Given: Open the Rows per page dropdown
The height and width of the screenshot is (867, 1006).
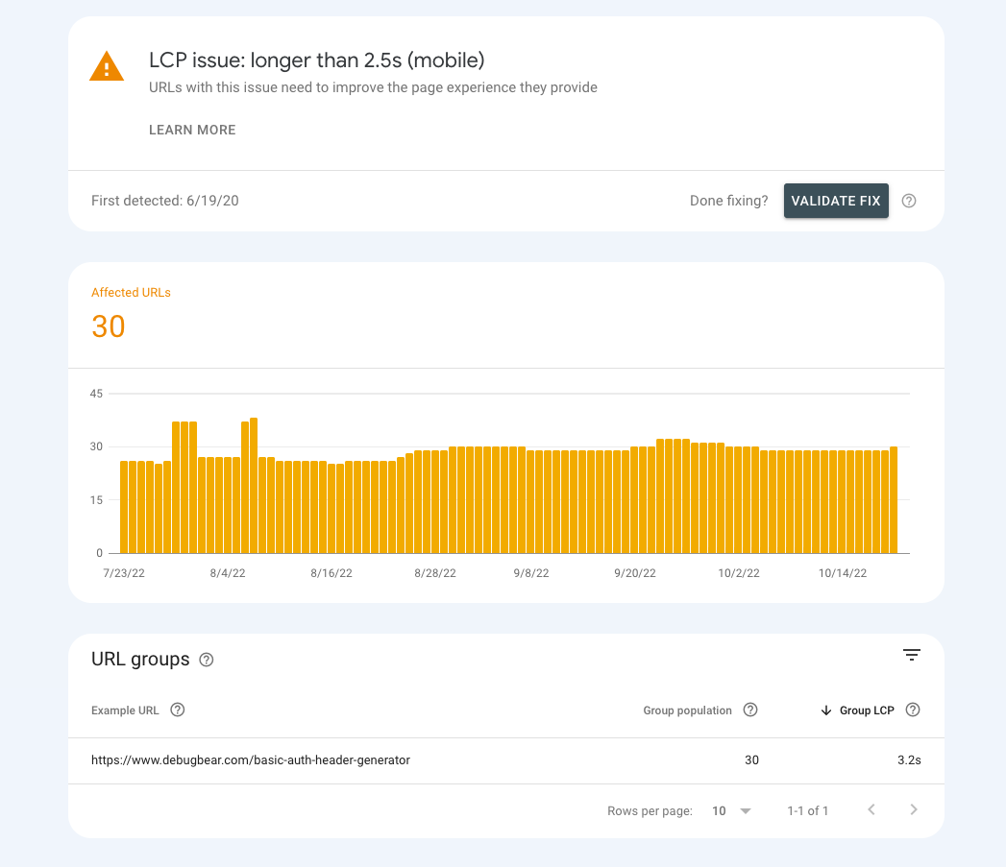Looking at the screenshot, I should coord(731,810).
